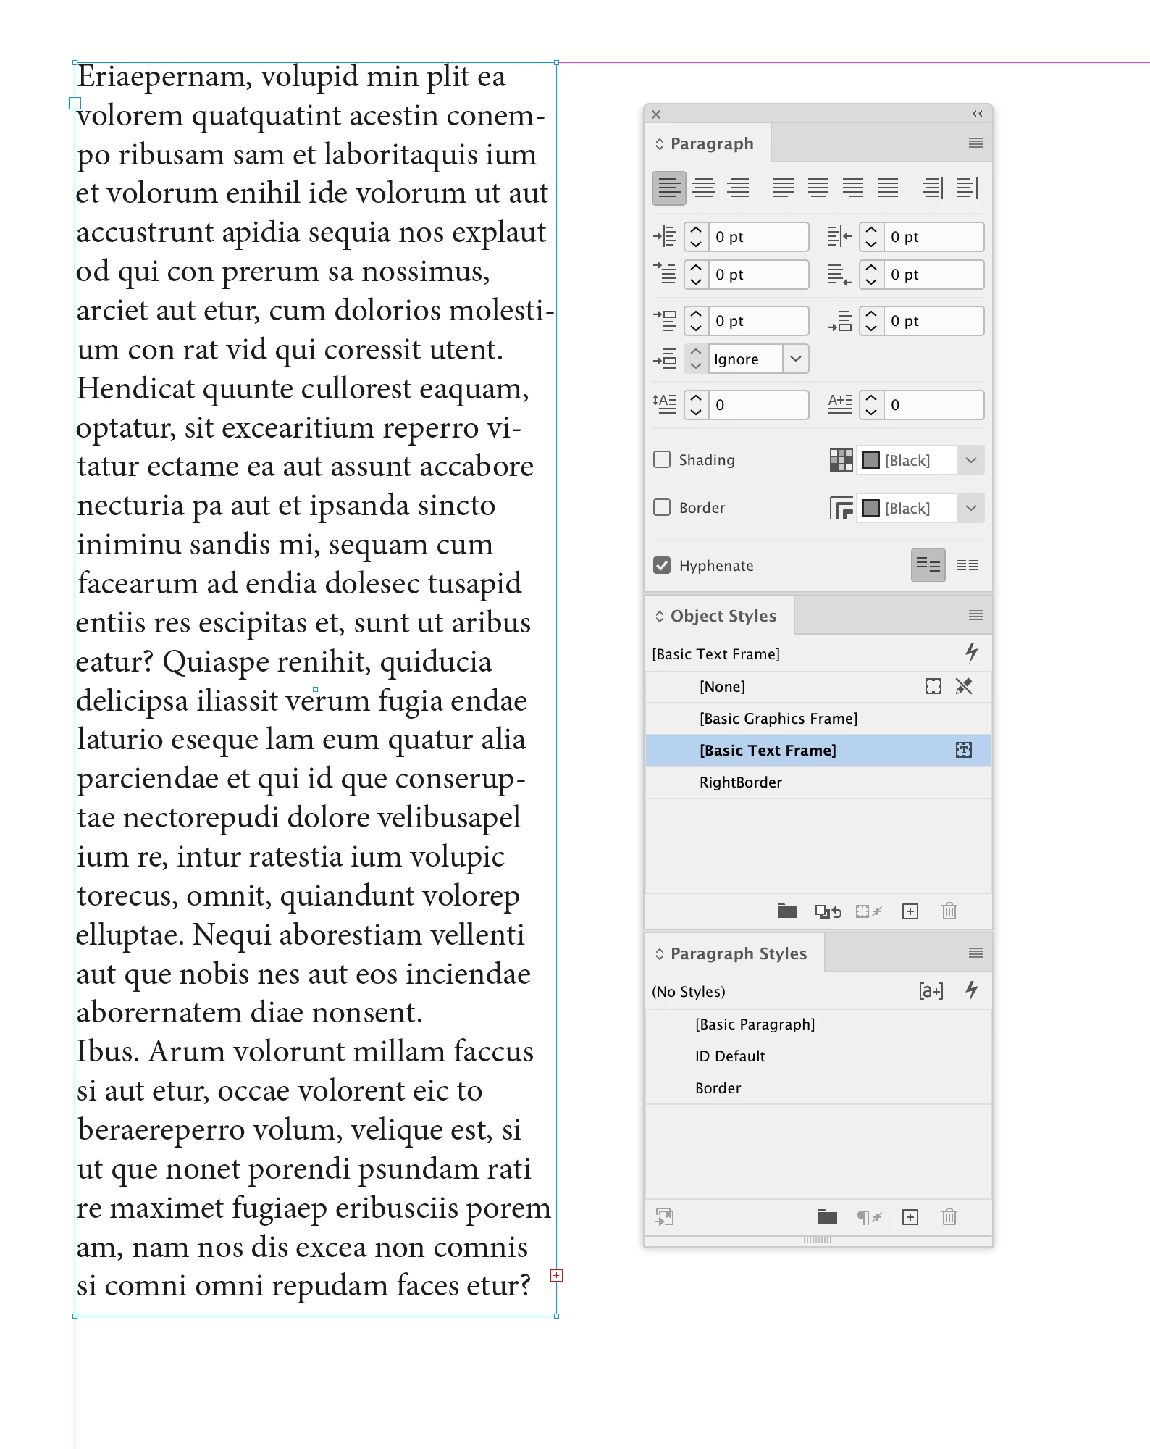Viewport: 1150px width, 1449px height.
Task: Click the Left Indent value field
Action: (x=758, y=237)
